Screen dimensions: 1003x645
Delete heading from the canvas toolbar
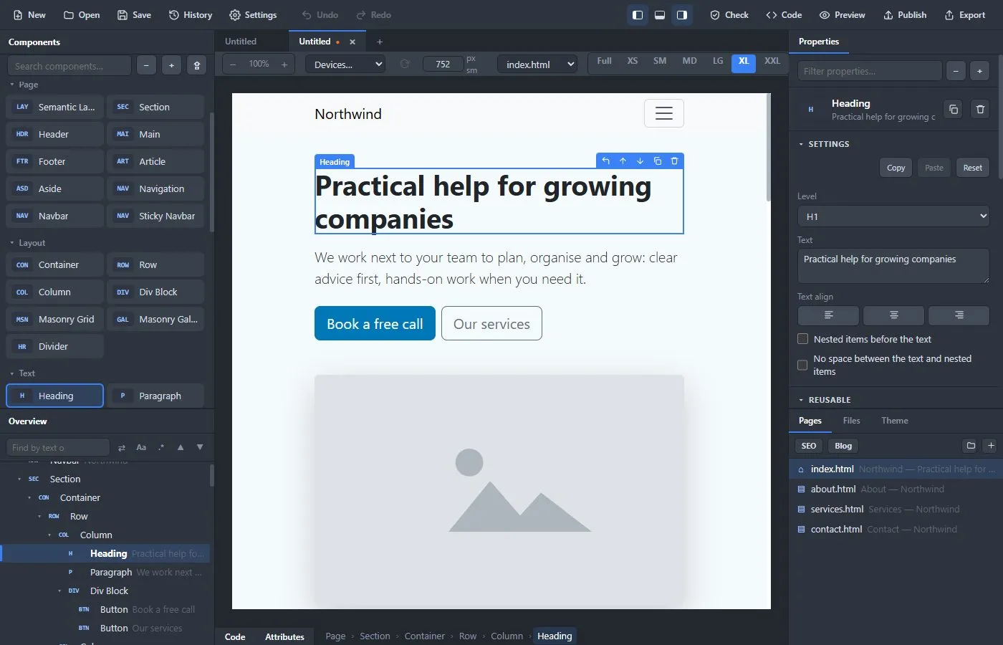(x=674, y=161)
